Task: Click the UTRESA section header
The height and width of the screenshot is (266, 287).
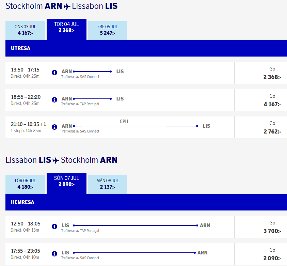Action: [x=21, y=48]
